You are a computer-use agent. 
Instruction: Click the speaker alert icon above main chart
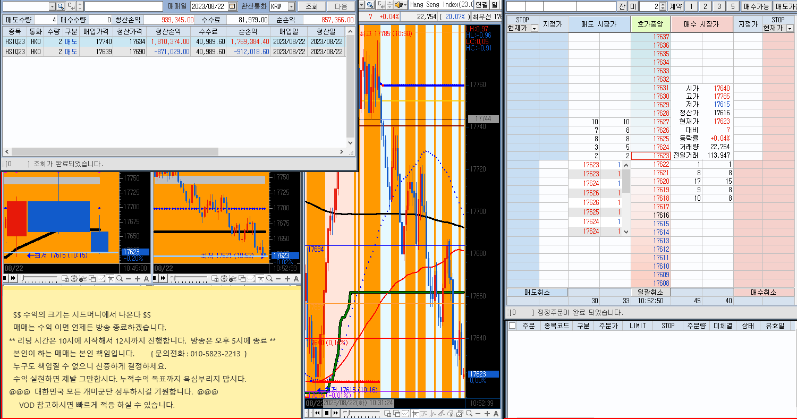[398, 5]
